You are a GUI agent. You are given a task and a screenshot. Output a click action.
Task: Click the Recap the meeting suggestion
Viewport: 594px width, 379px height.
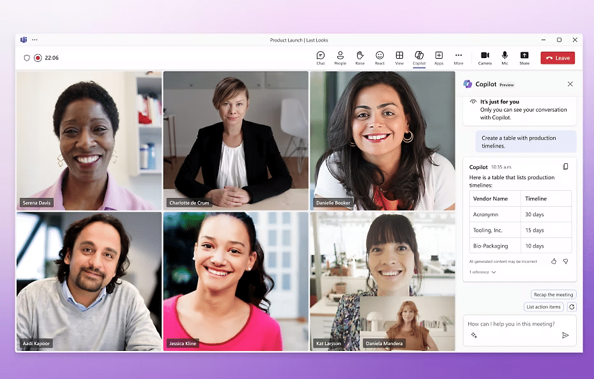pyautogui.click(x=553, y=295)
